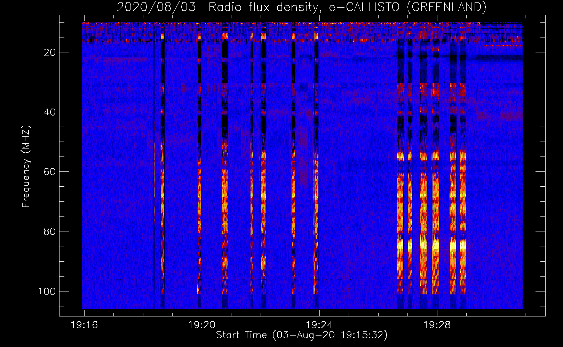Click the 19:24 time tick label

coord(319,325)
